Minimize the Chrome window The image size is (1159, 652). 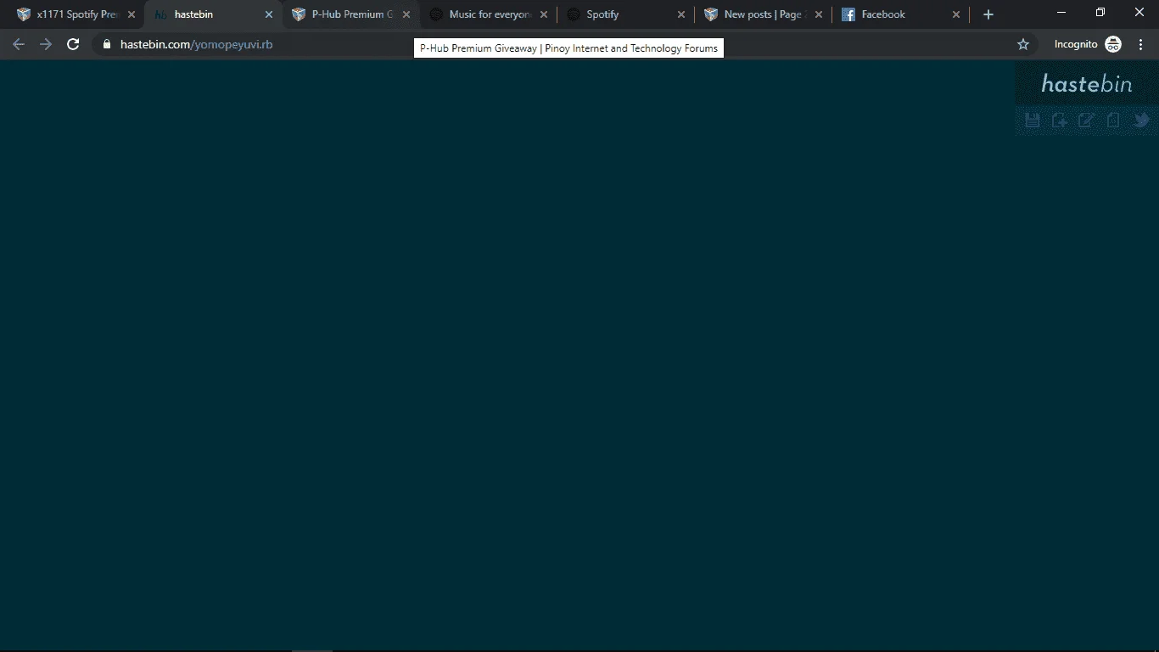[x=1061, y=12]
